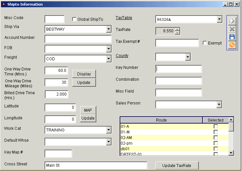The image size is (242, 171).
Task: Click into the Cross Street field
Action: [96, 165]
